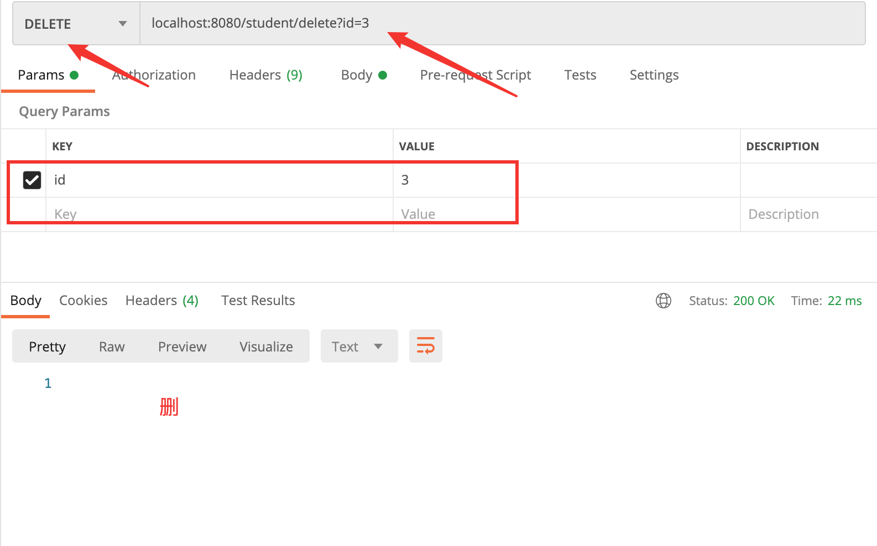
Task: Open the Text response format dropdown
Action: tap(359, 347)
